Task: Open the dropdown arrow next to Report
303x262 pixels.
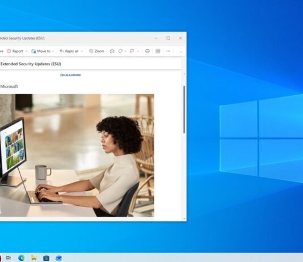Action: coord(27,51)
